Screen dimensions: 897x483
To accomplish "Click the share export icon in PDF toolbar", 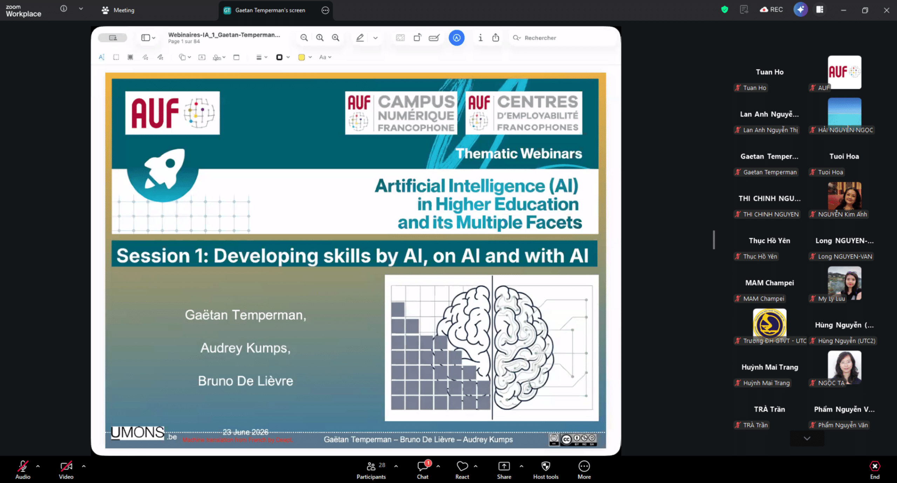I will pyautogui.click(x=495, y=38).
